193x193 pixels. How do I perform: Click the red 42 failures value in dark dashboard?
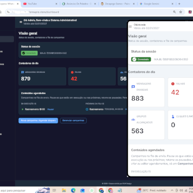click(74, 79)
